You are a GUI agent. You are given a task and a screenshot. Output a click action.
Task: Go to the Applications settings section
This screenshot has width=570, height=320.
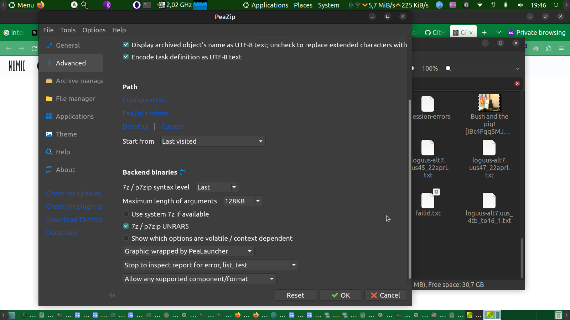[74, 116]
